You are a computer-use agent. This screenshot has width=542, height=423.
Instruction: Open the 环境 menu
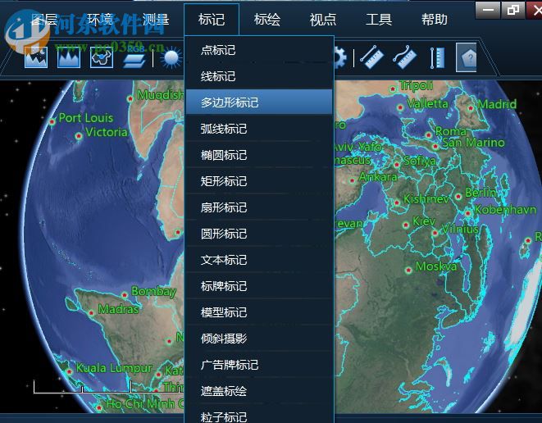point(100,20)
